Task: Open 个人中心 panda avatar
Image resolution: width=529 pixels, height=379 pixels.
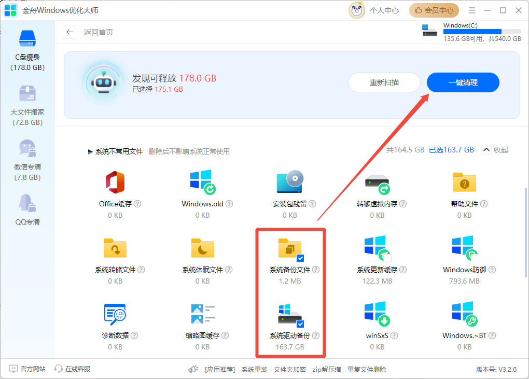Action: tap(357, 10)
